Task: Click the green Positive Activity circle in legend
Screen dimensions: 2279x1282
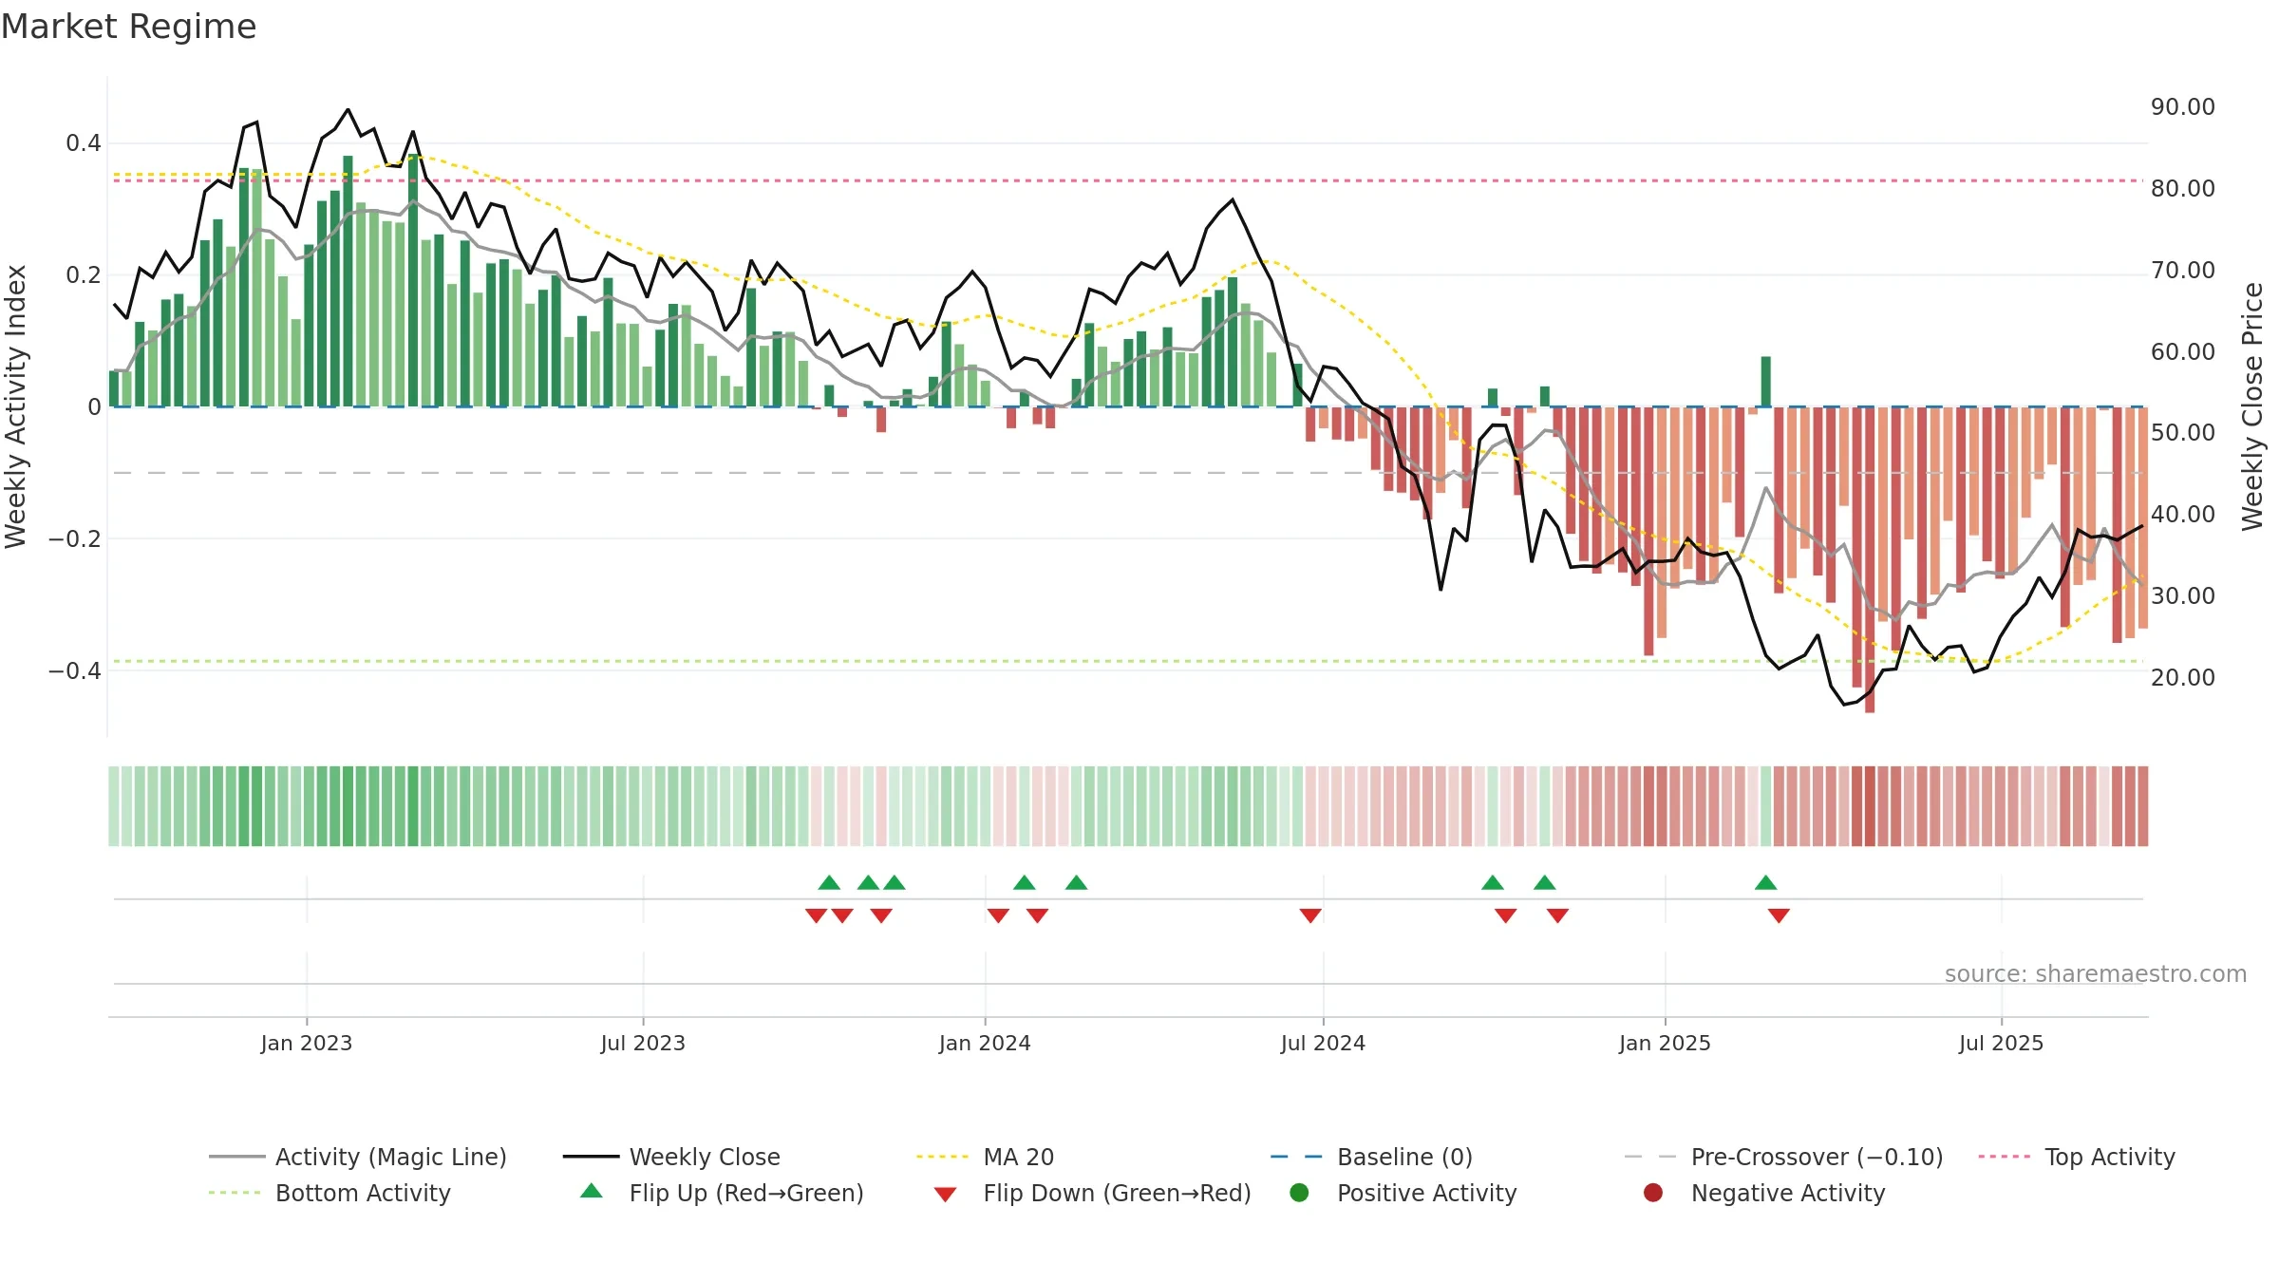Action: point(1299,1193)
